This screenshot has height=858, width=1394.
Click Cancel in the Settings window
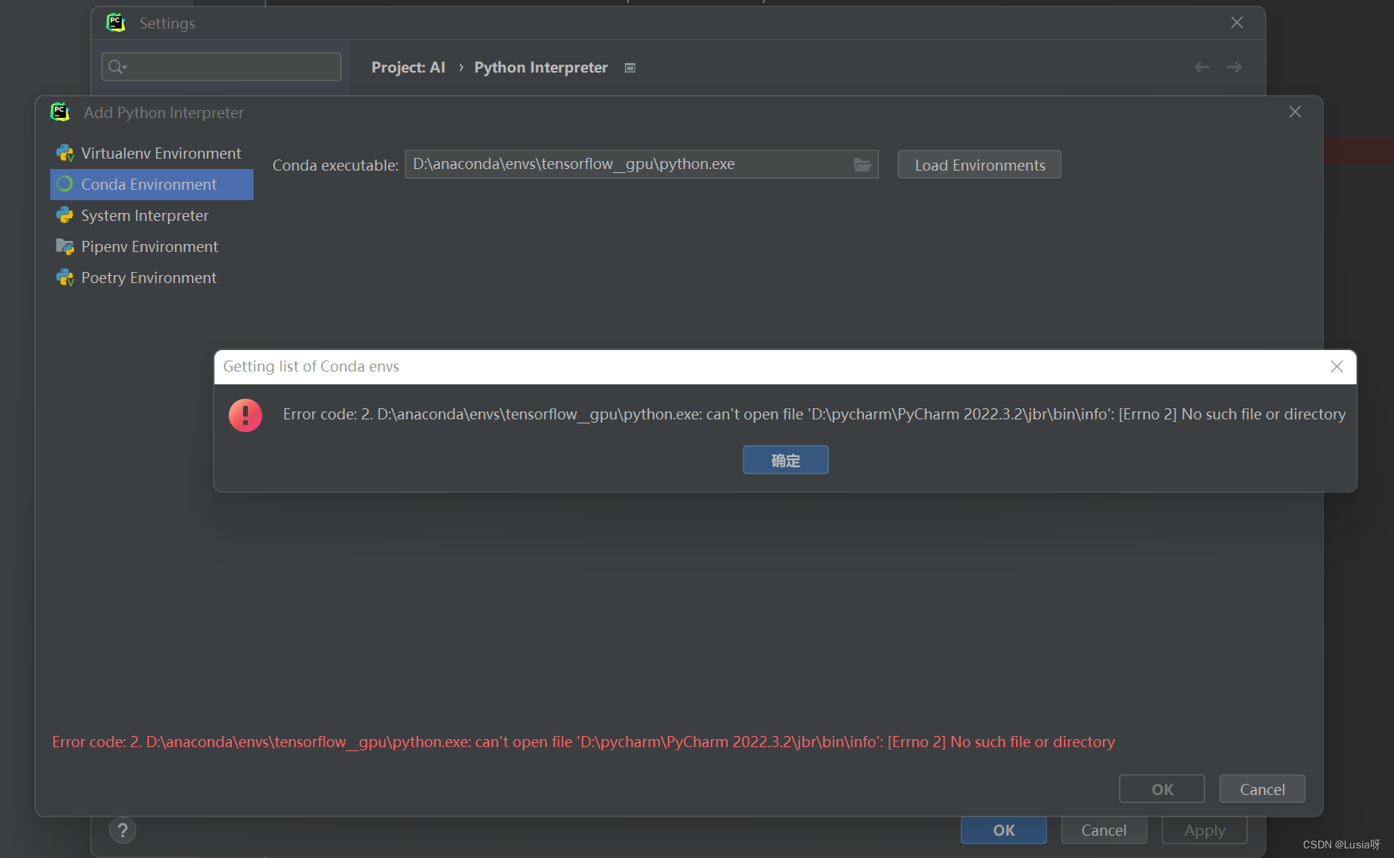(1104, 830)
